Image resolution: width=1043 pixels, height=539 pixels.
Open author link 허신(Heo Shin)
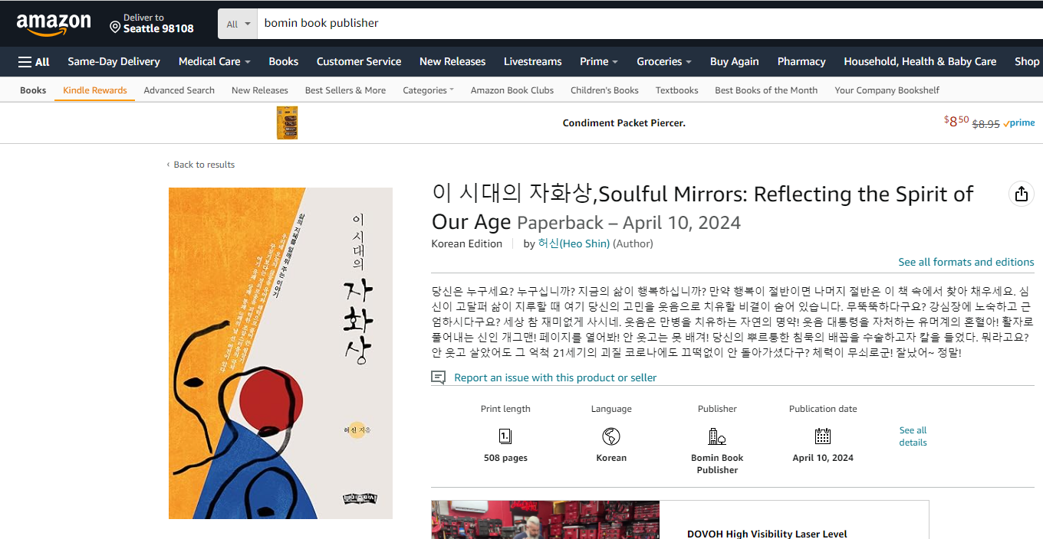pos(574,243)
